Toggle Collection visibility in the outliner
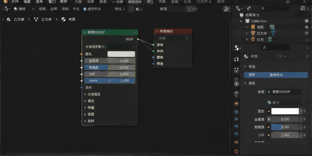 pyautogui.click(x=306, y=21)
